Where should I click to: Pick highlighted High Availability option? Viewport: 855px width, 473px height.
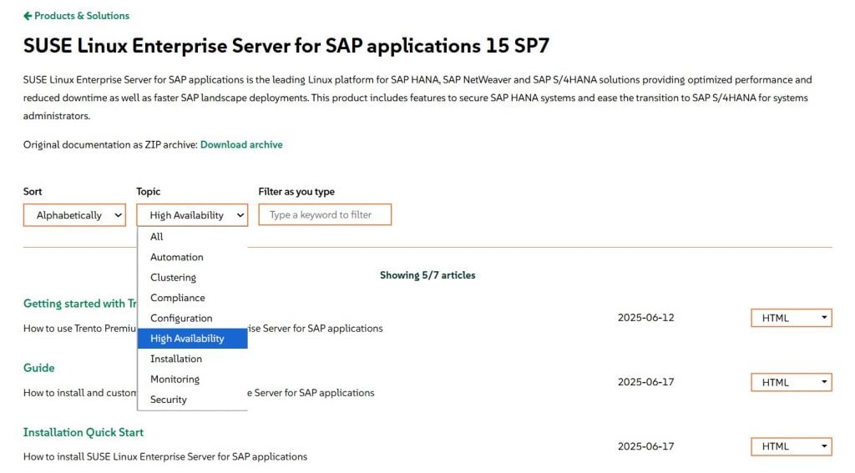193,339
